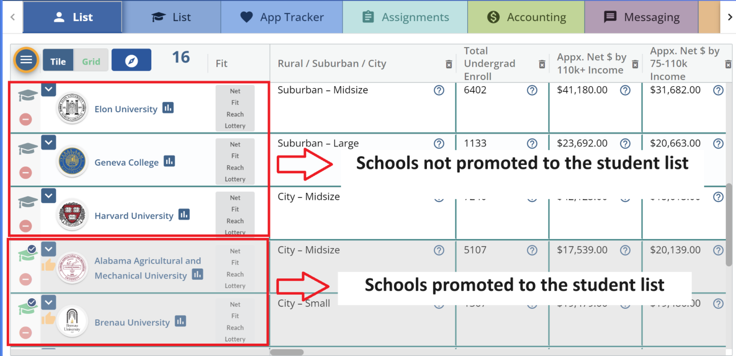Image resolution: width=736 pixels, height=356 pixels.
Task: Expand Elon University row dropdown
Action: (48, 89)
